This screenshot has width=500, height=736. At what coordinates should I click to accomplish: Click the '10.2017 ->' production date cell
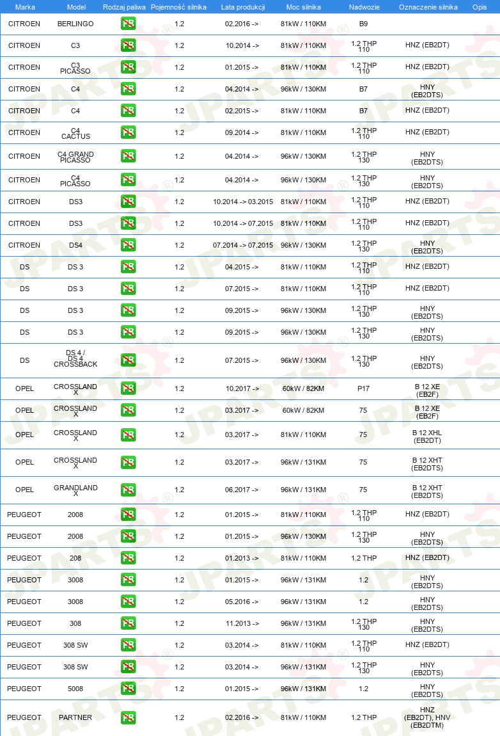[x=242, y=388]
